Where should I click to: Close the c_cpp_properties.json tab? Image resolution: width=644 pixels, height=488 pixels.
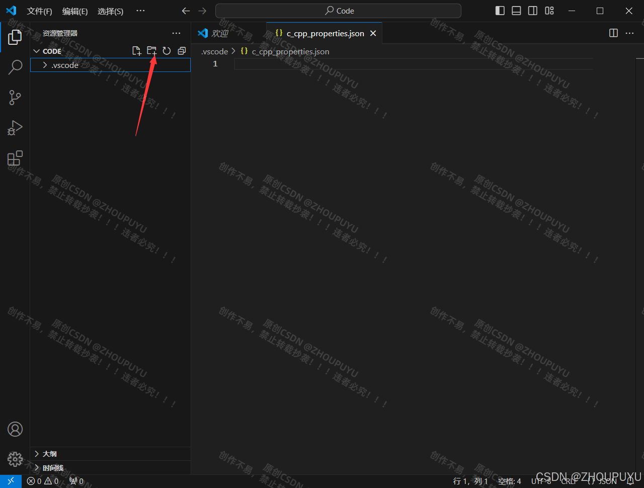coord(373,33)
